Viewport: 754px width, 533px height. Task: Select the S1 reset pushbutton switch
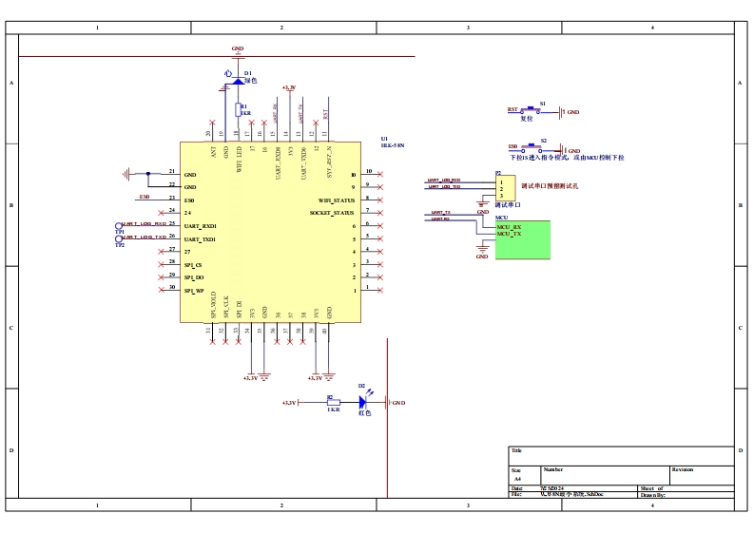click(x=531, y=110)
